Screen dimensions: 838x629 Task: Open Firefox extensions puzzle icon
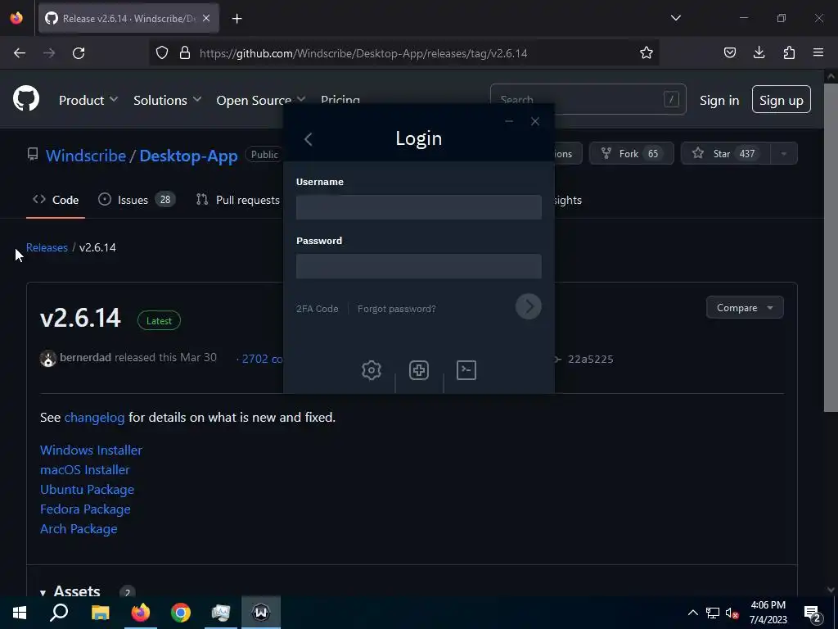(x=789, y=53)
